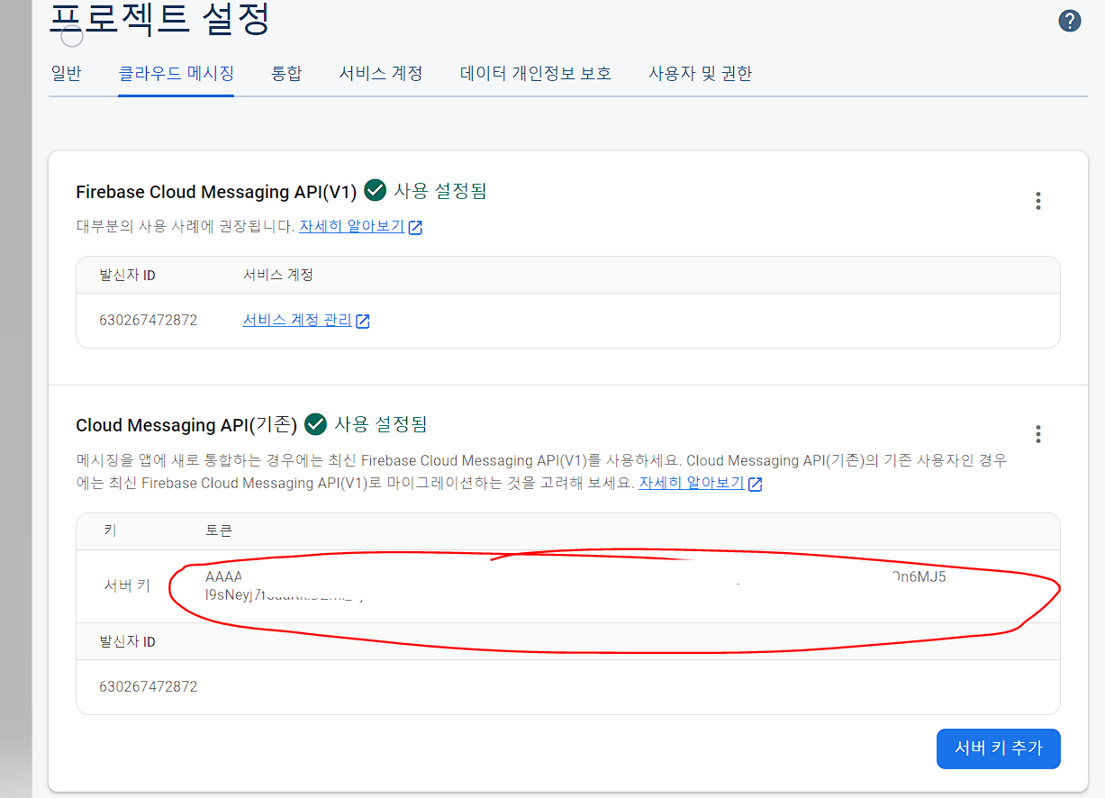The width and height of the screenshot is (1105, 798).
Task: Switch to the 일반 tab
Action: coord(66,74)
